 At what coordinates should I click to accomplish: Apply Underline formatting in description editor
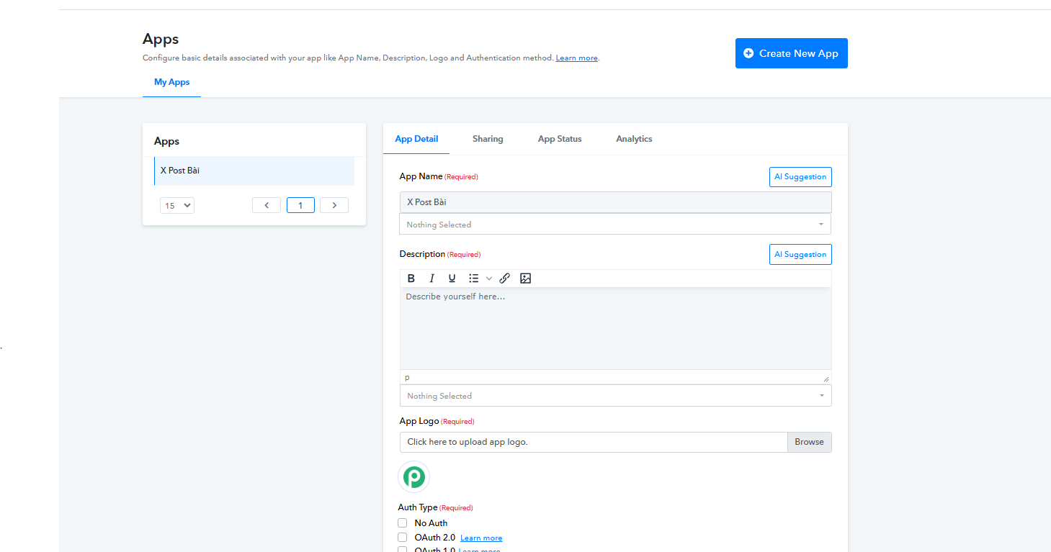click(452, 279)
